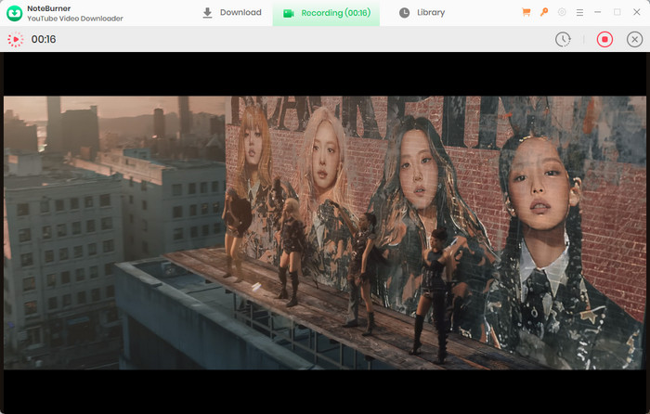650x414 pixels.
Task: Click the recording status play icon
Action: 15,40
